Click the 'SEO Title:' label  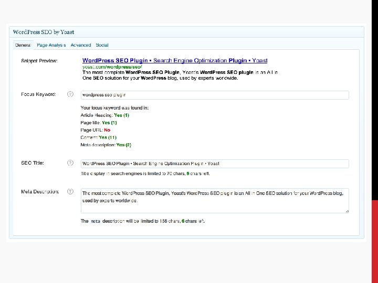pyautogui.click(x=33, y=163)
